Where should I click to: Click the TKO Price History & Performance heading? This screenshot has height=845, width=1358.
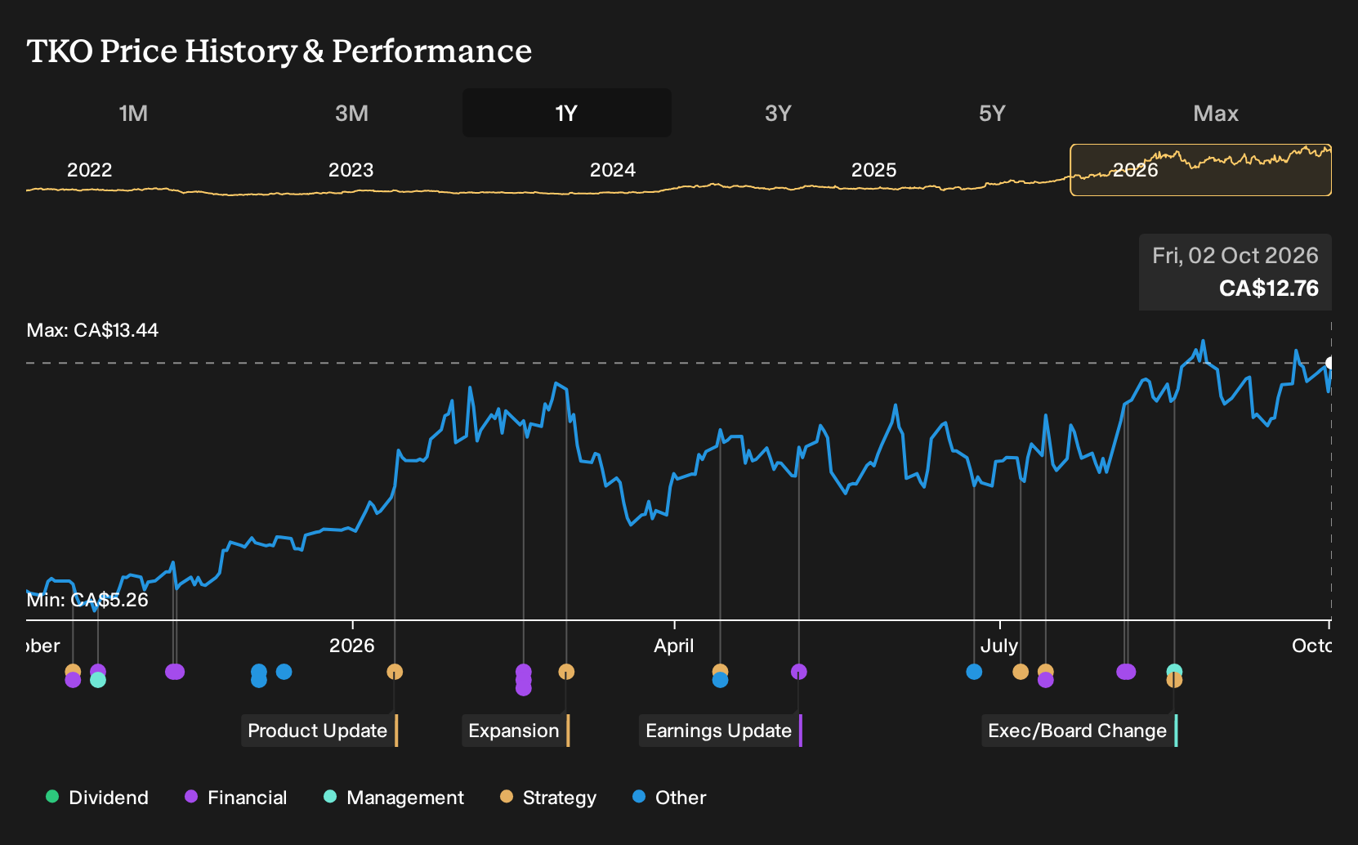pyautogui.click(x=279, y=51)
